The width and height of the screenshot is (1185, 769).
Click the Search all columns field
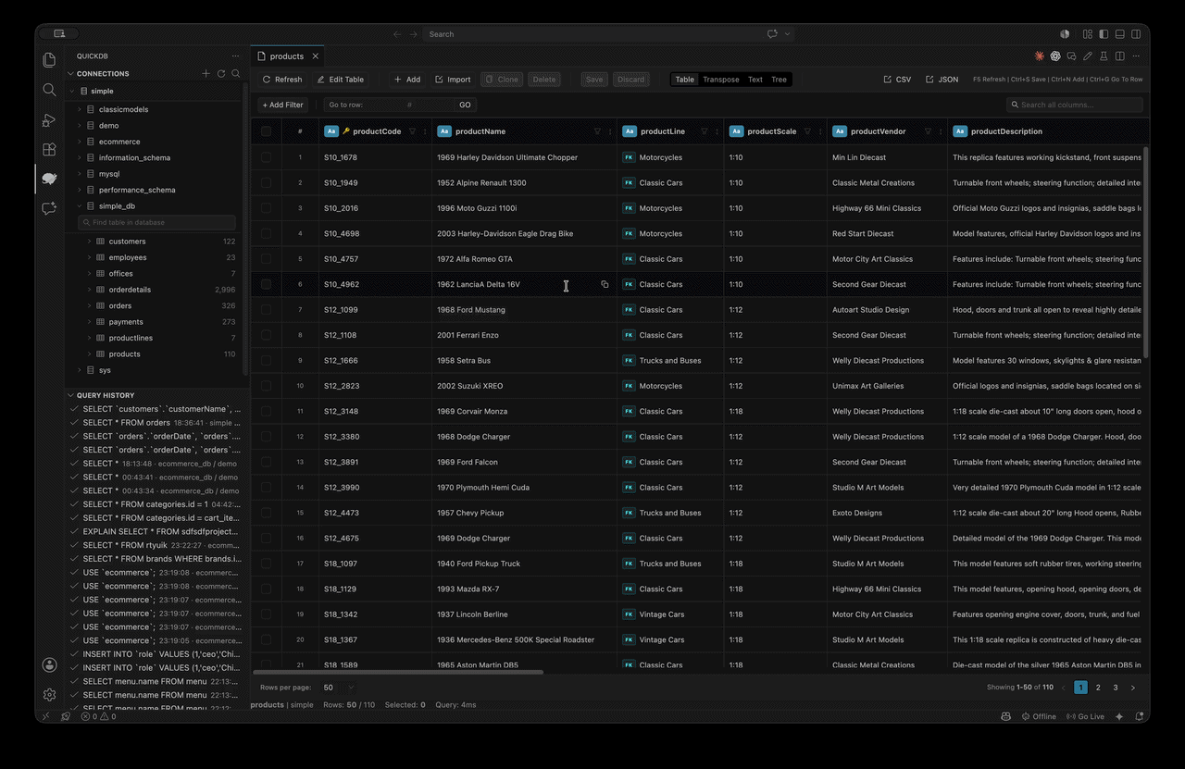point(1074,105)
